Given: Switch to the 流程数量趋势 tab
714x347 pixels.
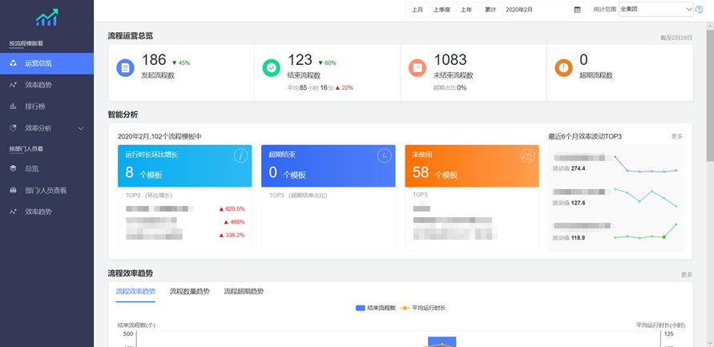Looking at the screenshot, I should (190, 291).
